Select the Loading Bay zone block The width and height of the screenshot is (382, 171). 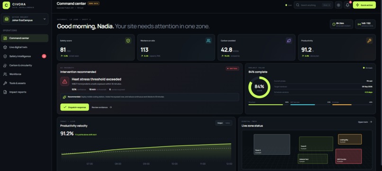click(x=350, y=139)
